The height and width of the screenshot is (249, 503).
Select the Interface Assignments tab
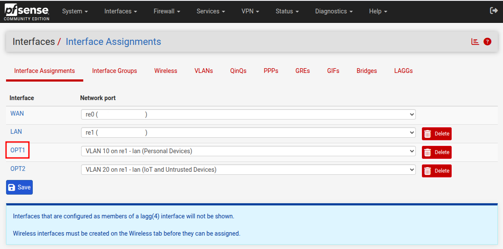click(44, 71)
